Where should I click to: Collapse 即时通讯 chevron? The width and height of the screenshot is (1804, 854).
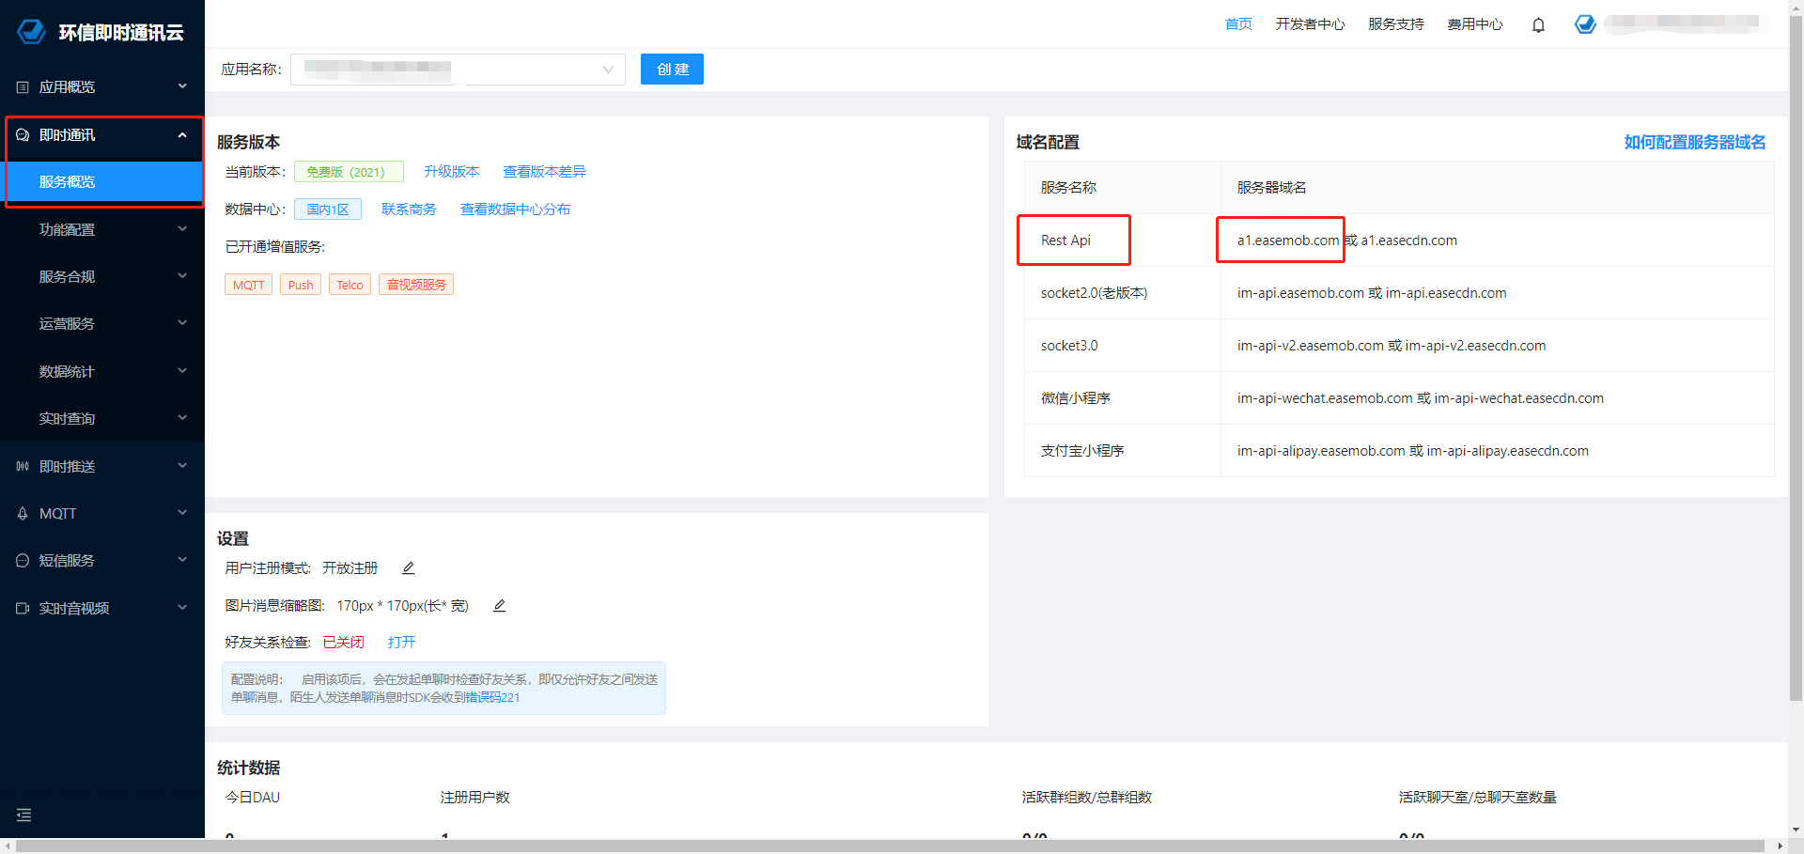(182, 135)
